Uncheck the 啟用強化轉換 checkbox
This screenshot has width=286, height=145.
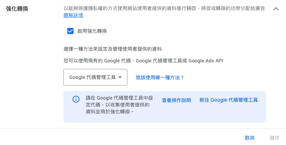click(71, 31)
